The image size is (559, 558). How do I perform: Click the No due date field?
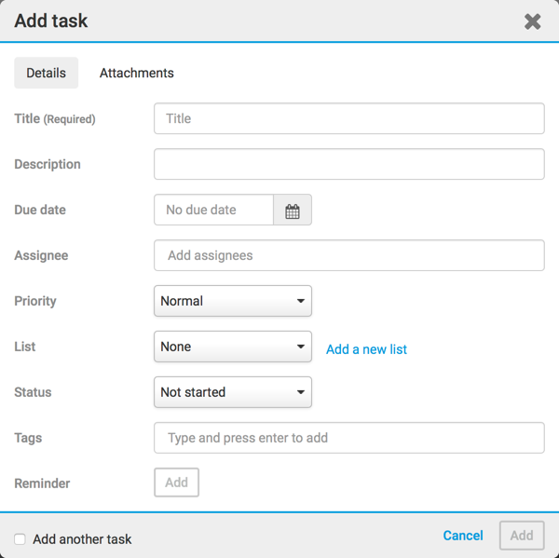(213, 211)
